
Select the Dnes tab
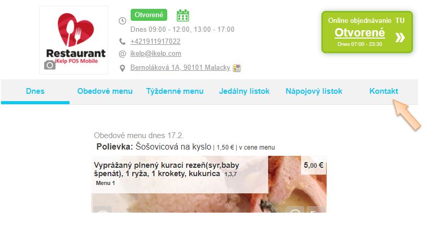(35, 92)
